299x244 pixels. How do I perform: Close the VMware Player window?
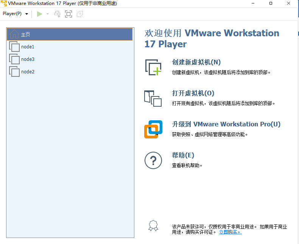pos(288,3)
